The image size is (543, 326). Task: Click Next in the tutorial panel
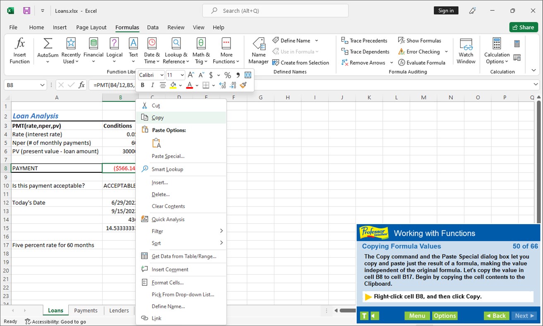(524, 316)
